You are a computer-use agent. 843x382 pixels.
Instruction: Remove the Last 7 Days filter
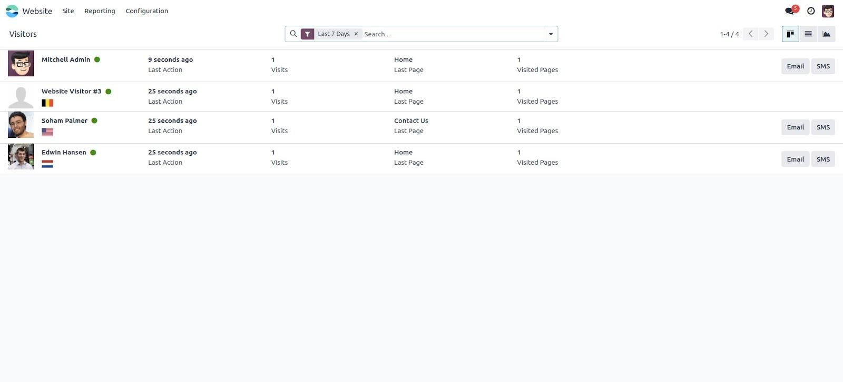pos(356,34)
